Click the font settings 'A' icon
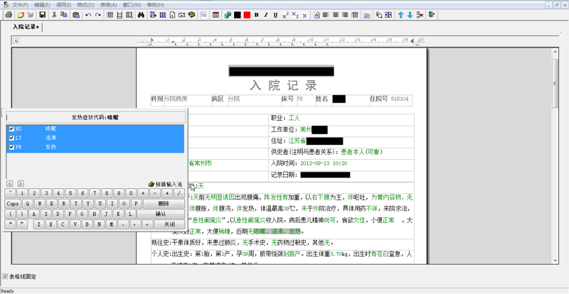Viewport: 569px width, 294px height. [317, 15]
